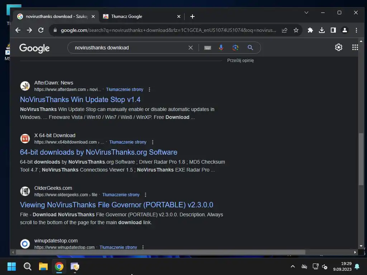Share this page from address bar
The height and width of the screenshot is (275, 367).
coord(284,30)
